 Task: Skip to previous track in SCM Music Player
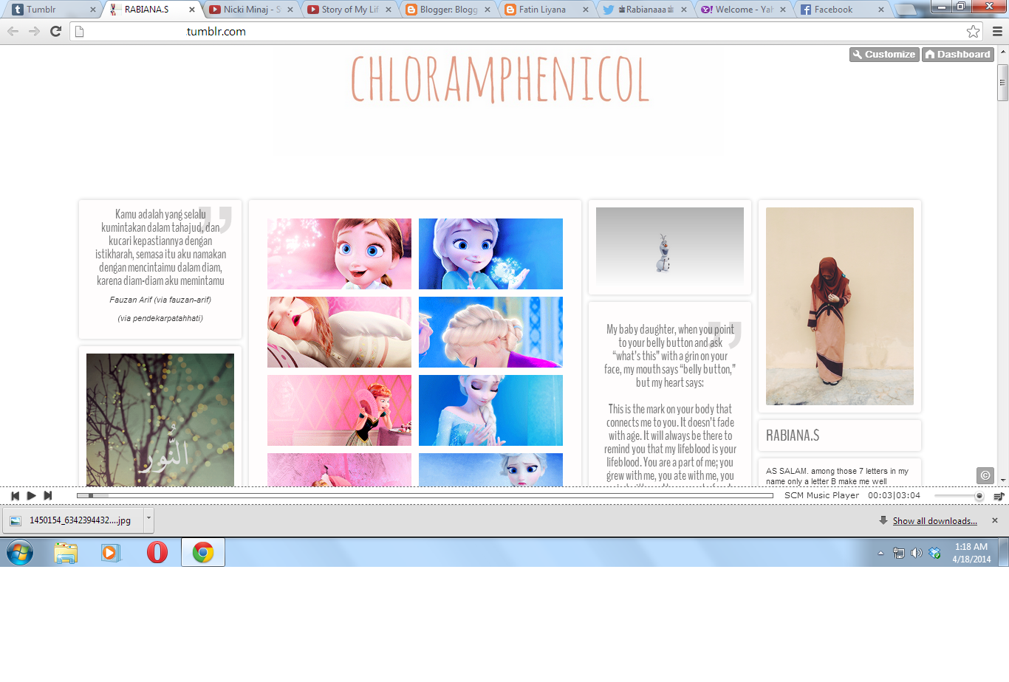tap(15, 496)
